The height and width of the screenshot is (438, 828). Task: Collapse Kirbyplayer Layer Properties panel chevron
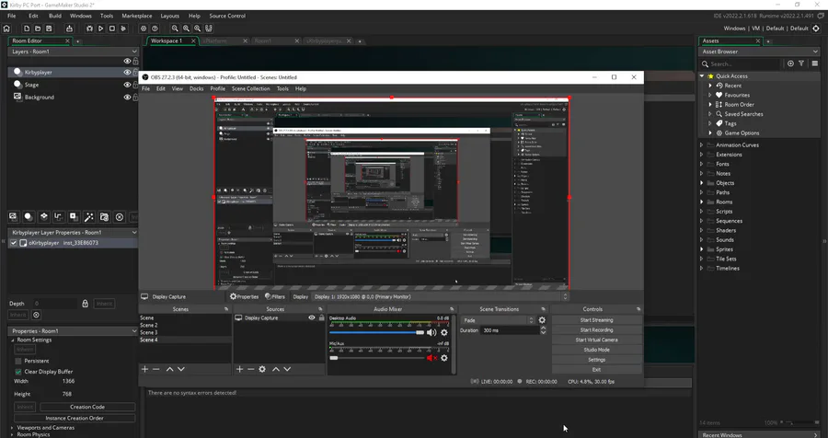pos(134,233)
